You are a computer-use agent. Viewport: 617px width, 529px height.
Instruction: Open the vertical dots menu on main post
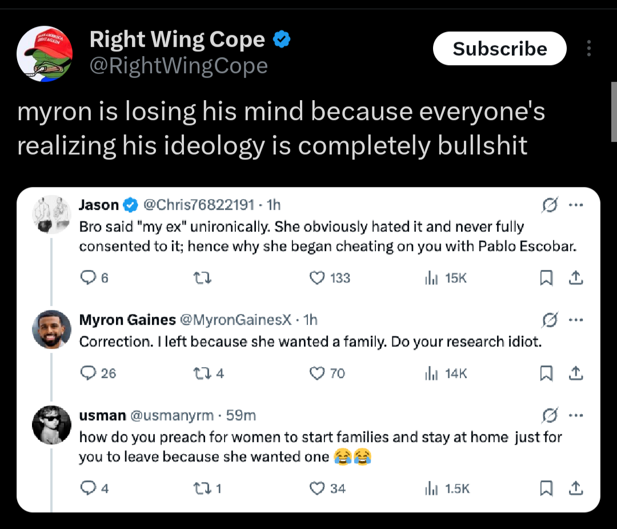coord(589,49)
